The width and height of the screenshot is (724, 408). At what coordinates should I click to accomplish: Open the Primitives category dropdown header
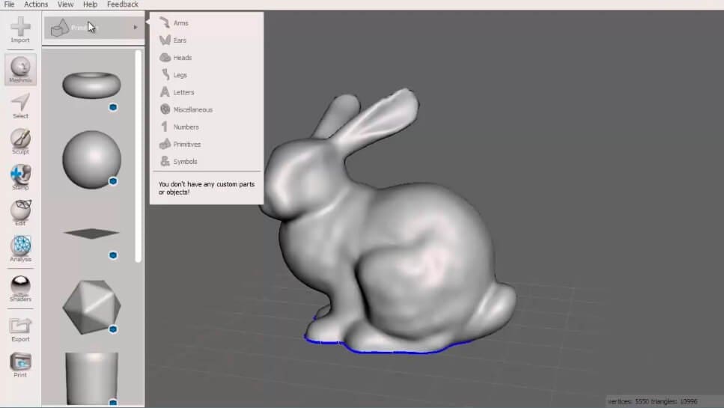click(x=94, y=28)
